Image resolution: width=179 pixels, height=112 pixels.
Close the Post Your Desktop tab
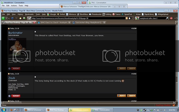click(x=34, y=23)
